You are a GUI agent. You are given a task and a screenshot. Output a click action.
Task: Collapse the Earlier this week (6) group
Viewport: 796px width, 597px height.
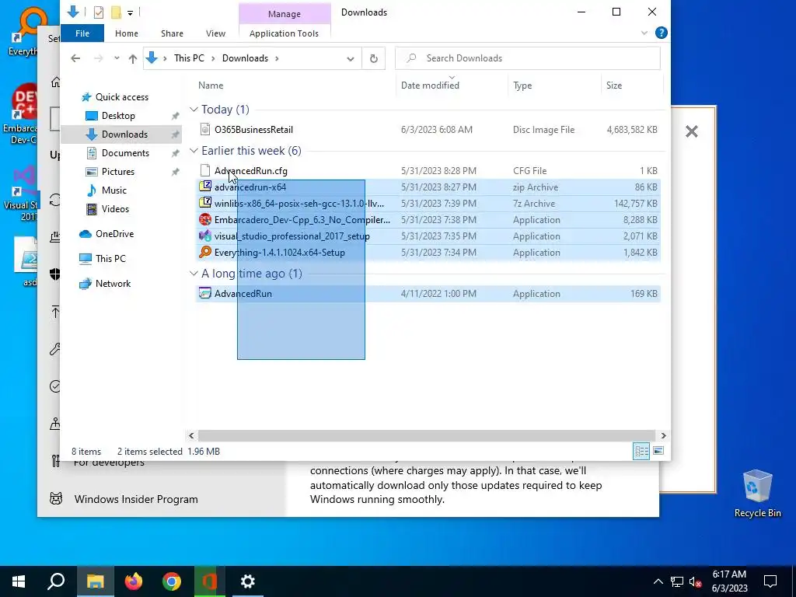(x=194, y=151)
